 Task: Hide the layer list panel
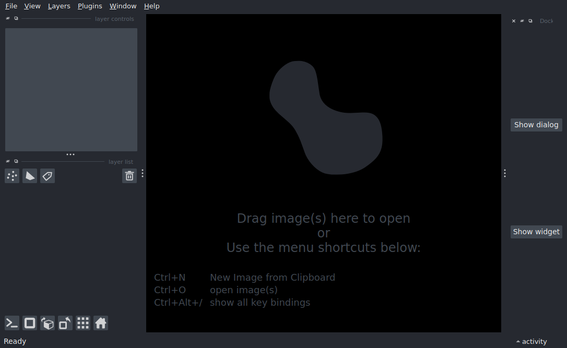pyautogui.click(x=8, y=161)
